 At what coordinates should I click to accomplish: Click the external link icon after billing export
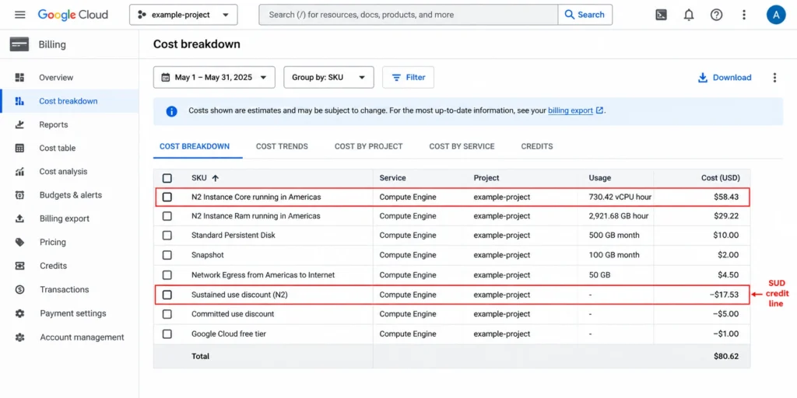600,110
